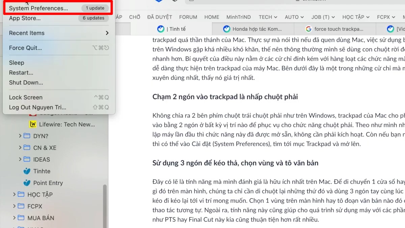
Task: Expand the DYN? bookmarks folder chevron
Action: click(20, 136)
